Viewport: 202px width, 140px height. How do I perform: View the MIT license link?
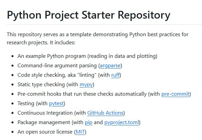click(80, 132)
